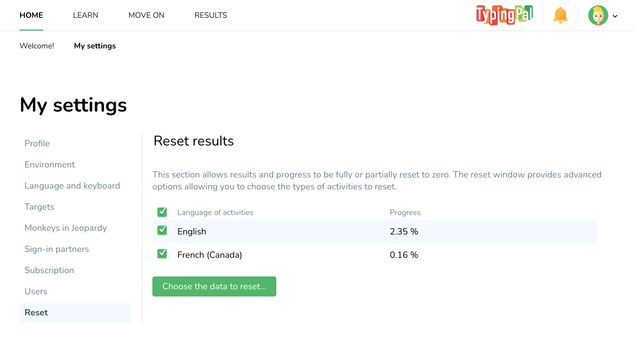Image resolution: width=635 pixels, height=341 pixels.
Task: Open the MOVE ON menu
Action: click(146, 16)
